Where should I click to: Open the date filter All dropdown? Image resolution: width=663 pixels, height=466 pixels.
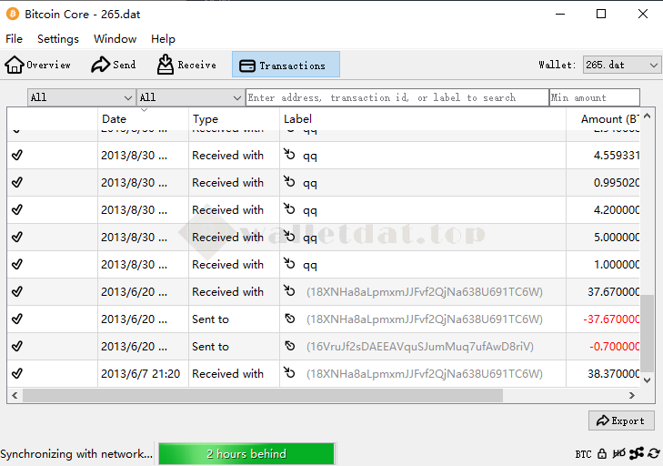81,97
